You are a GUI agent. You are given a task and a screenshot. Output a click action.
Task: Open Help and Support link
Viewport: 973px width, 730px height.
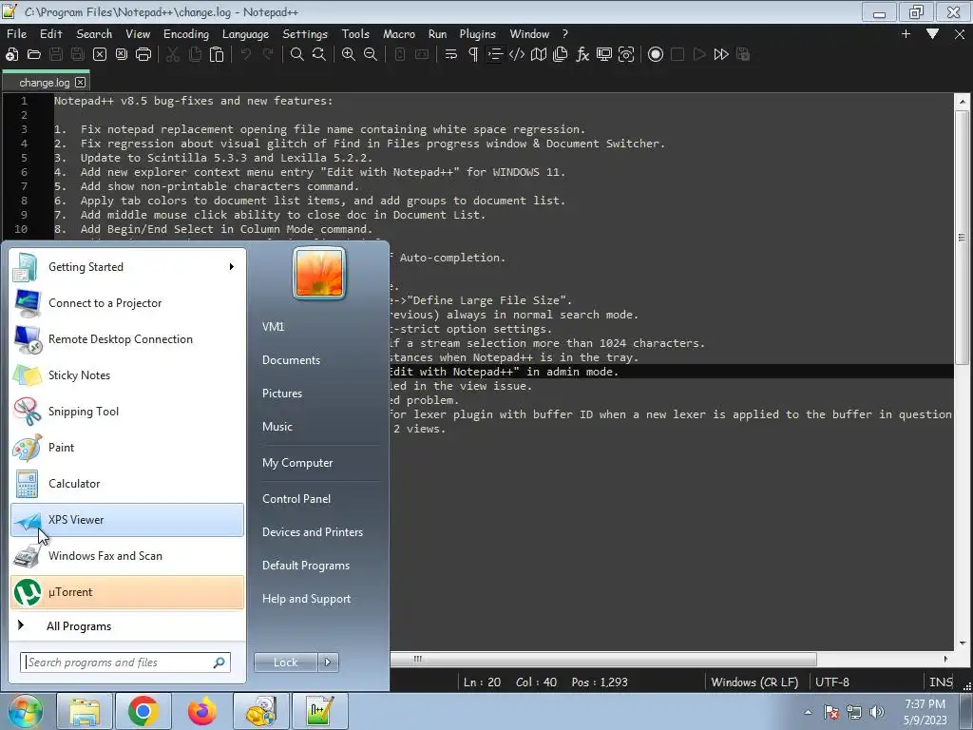tap(306, 599)
